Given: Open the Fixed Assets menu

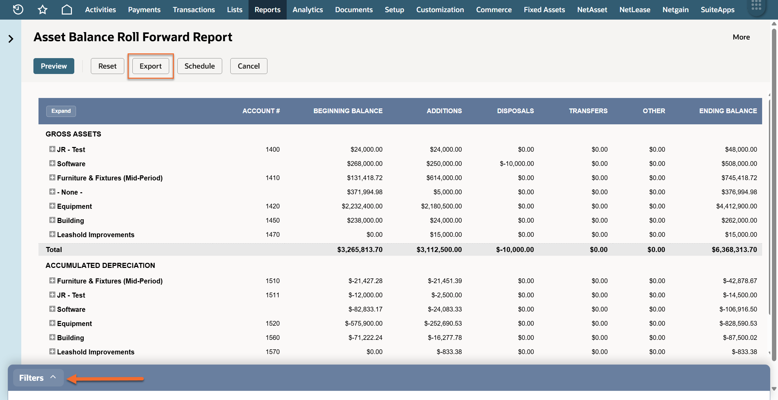Looking at the screenshot, I should pos(544,9).
